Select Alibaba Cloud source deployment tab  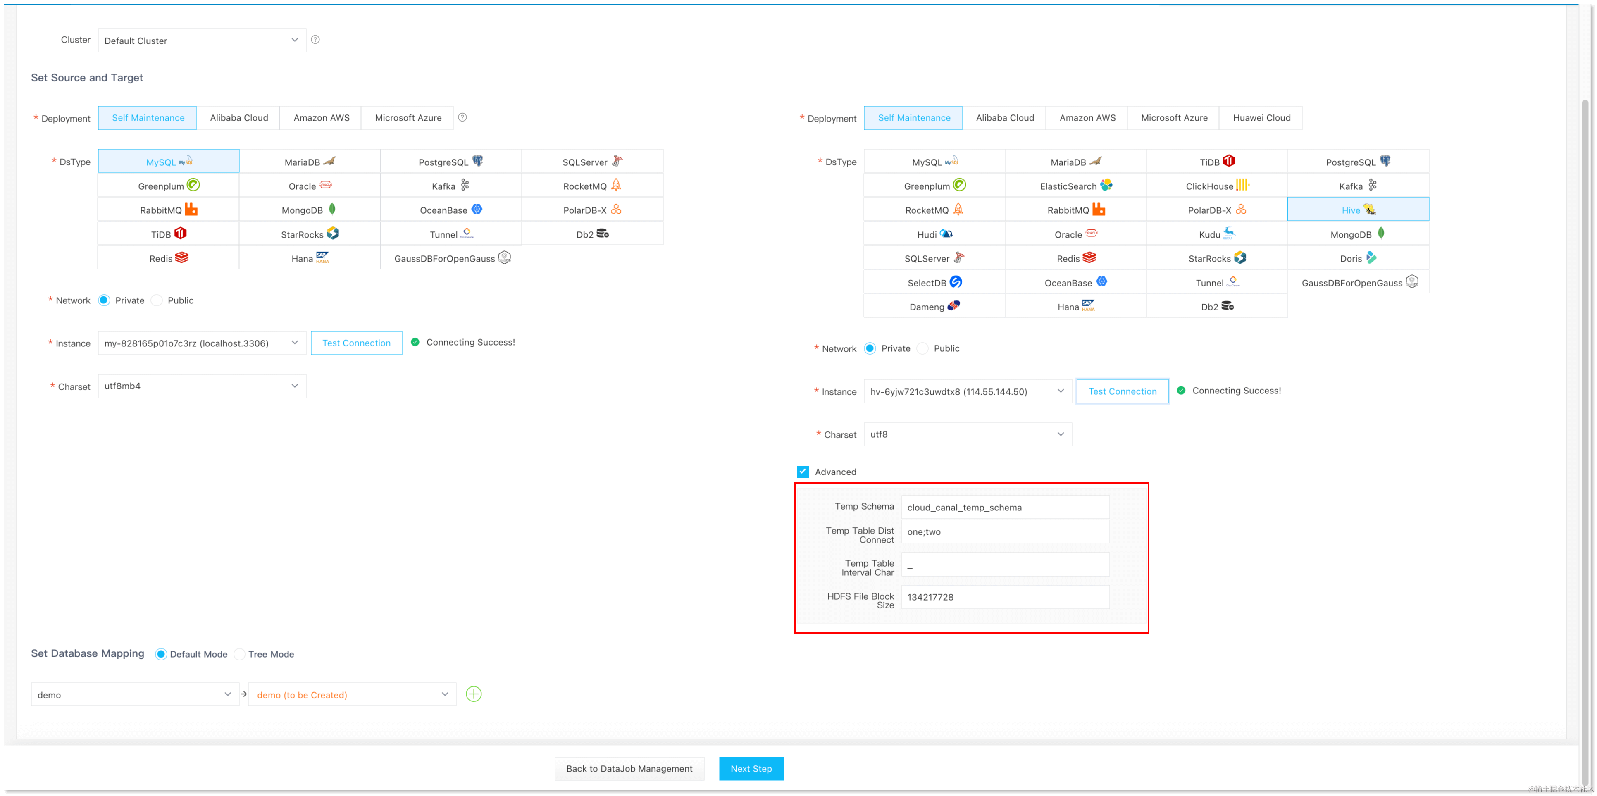(x=239, y=118)
